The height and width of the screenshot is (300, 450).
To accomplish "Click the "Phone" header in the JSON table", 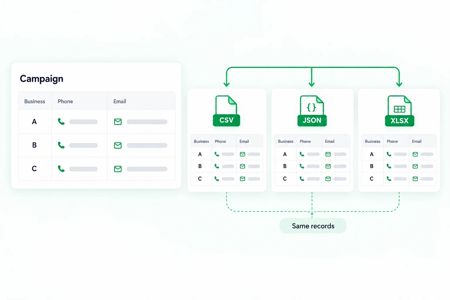I will pos(305,141).
